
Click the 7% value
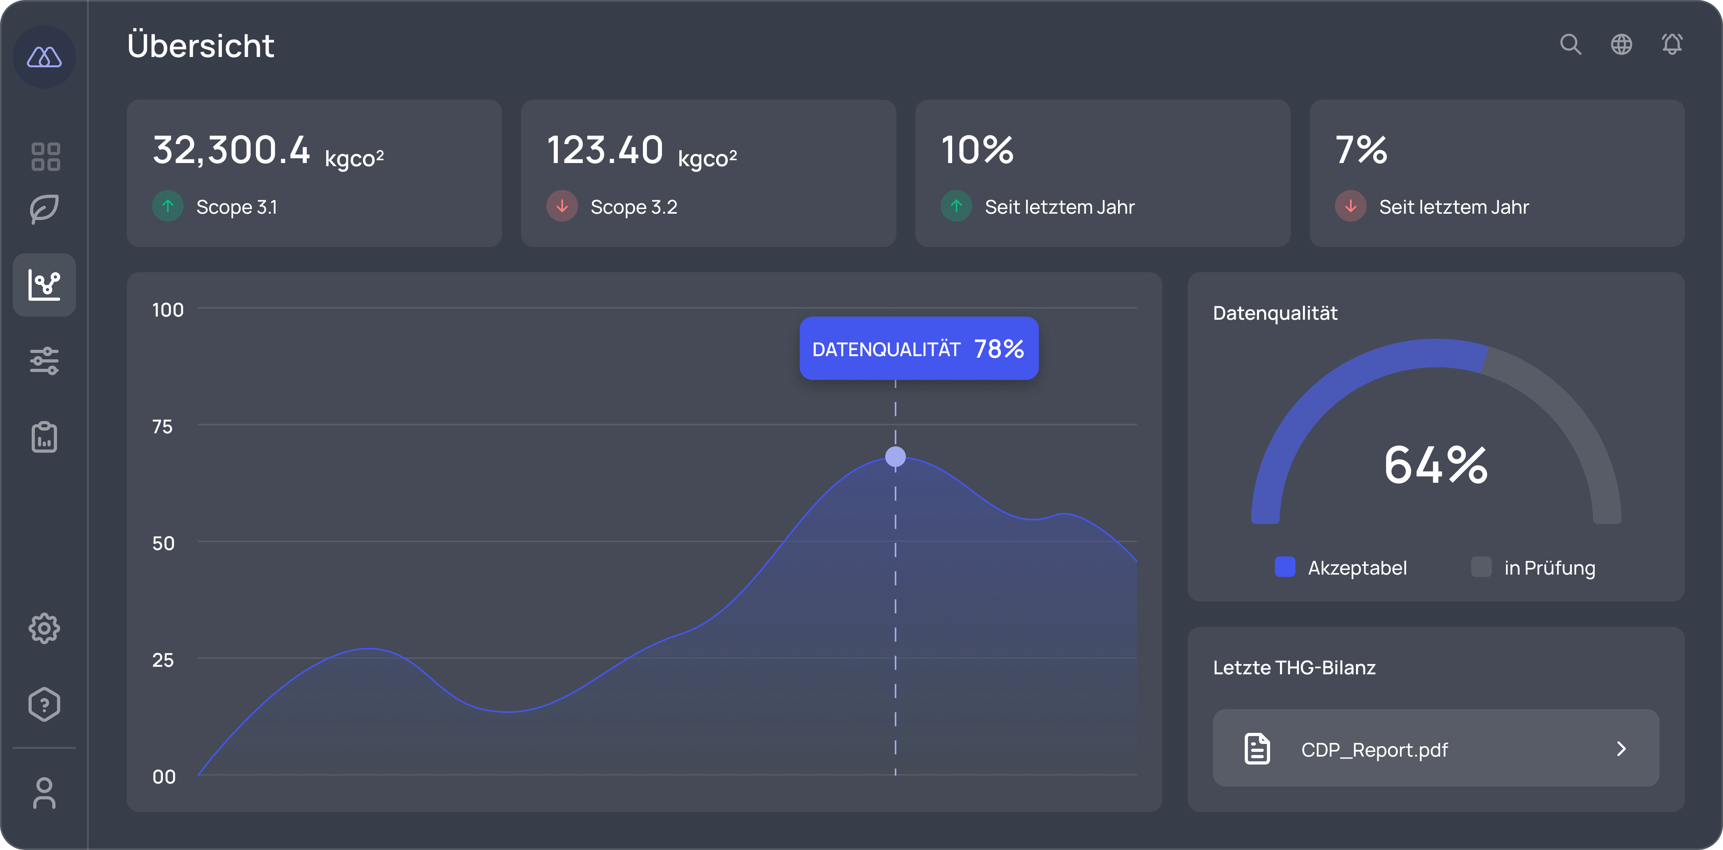tap(1361, 149)
